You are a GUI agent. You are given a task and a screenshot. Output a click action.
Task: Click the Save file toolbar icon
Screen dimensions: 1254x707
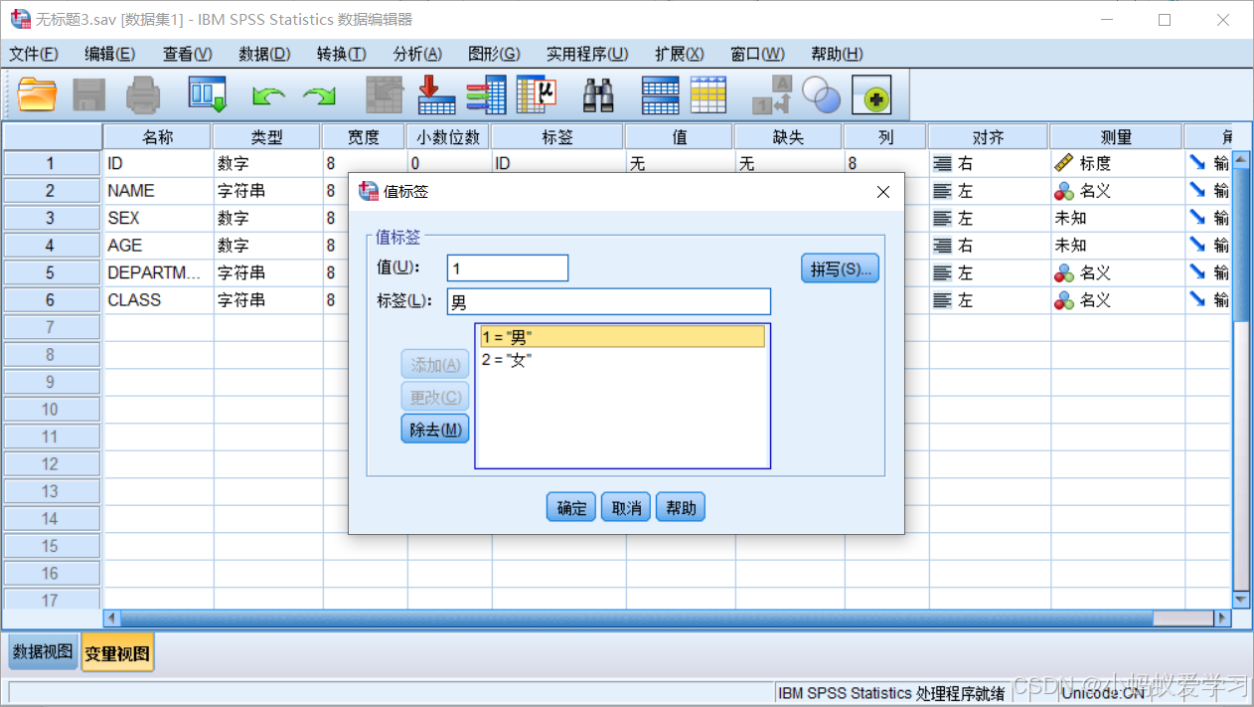[x=89, y=95]
